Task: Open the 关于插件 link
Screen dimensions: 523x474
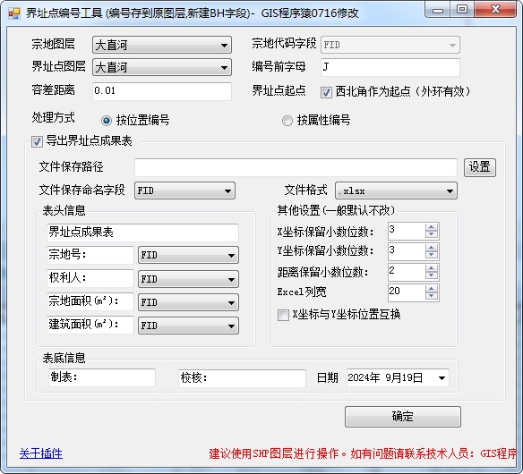Action: tap(40, 453)
